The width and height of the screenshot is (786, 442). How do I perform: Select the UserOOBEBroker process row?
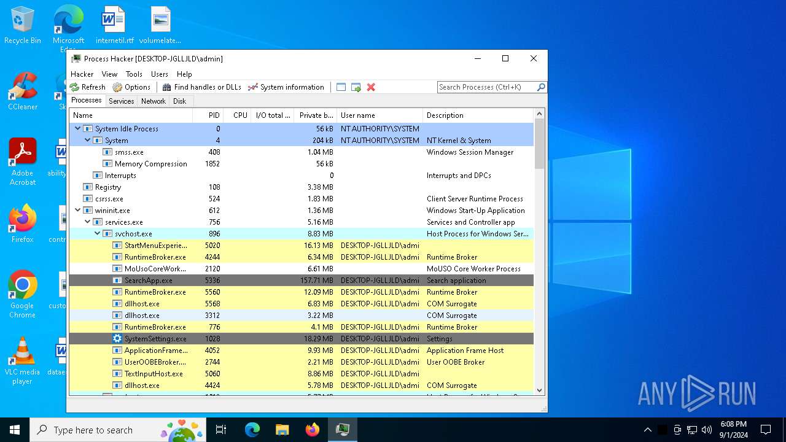[x=302, y=362]
